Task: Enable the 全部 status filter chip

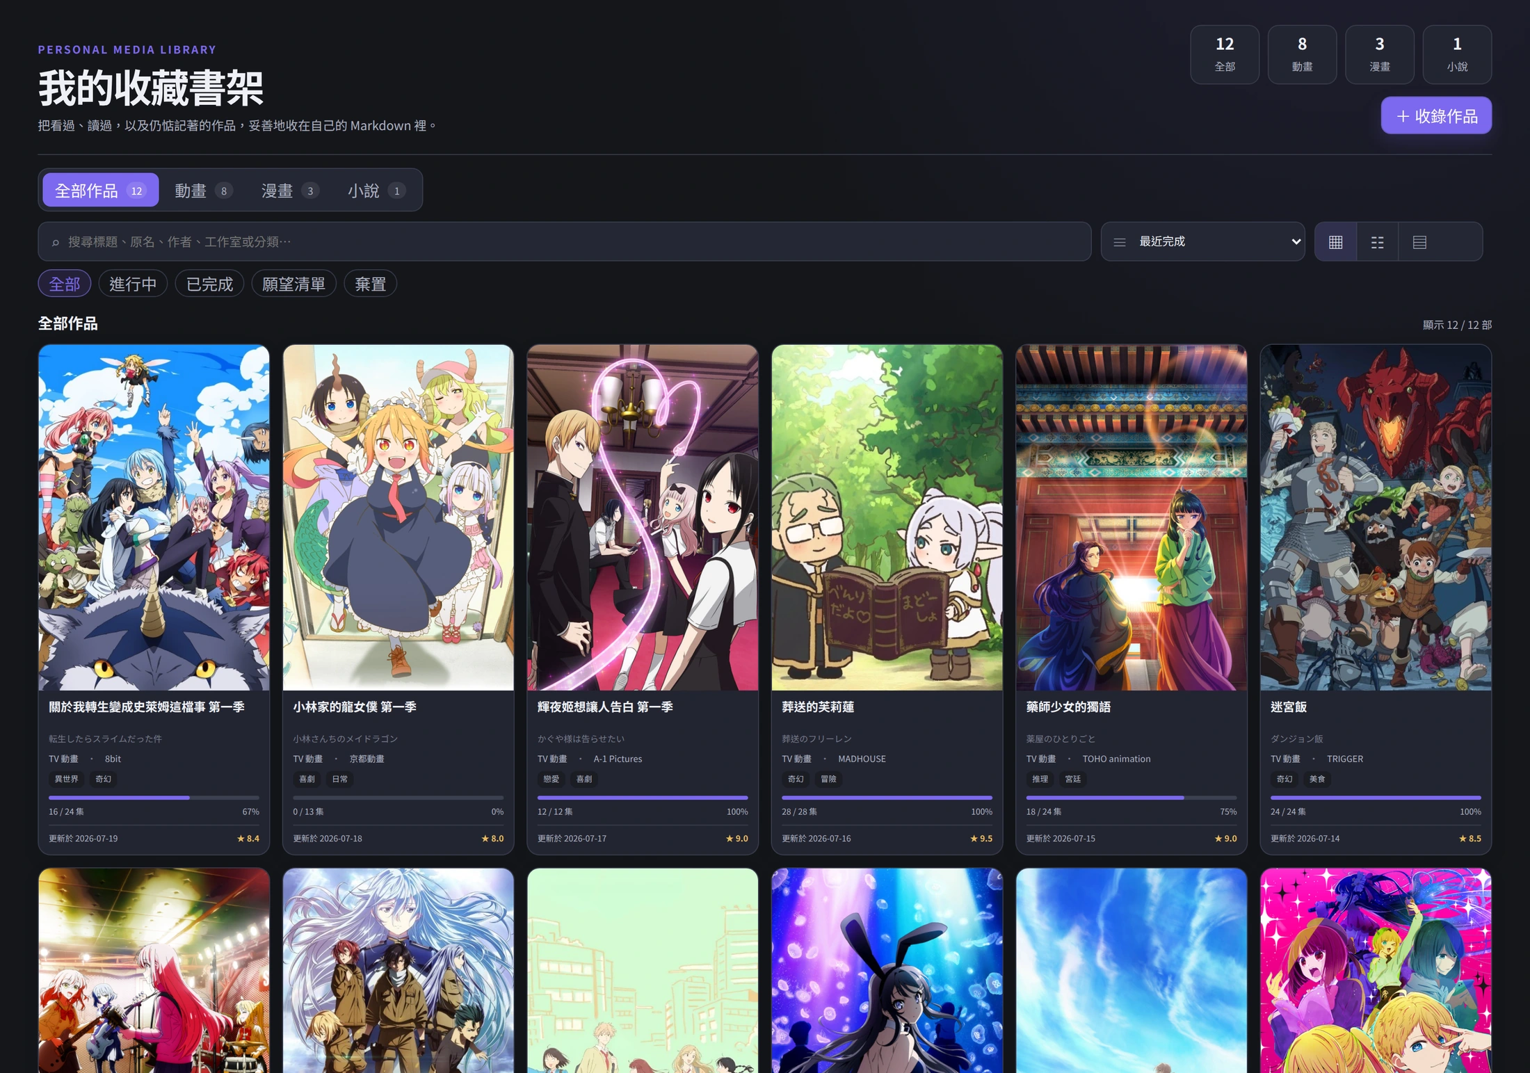Action: (x=65, y=284)
